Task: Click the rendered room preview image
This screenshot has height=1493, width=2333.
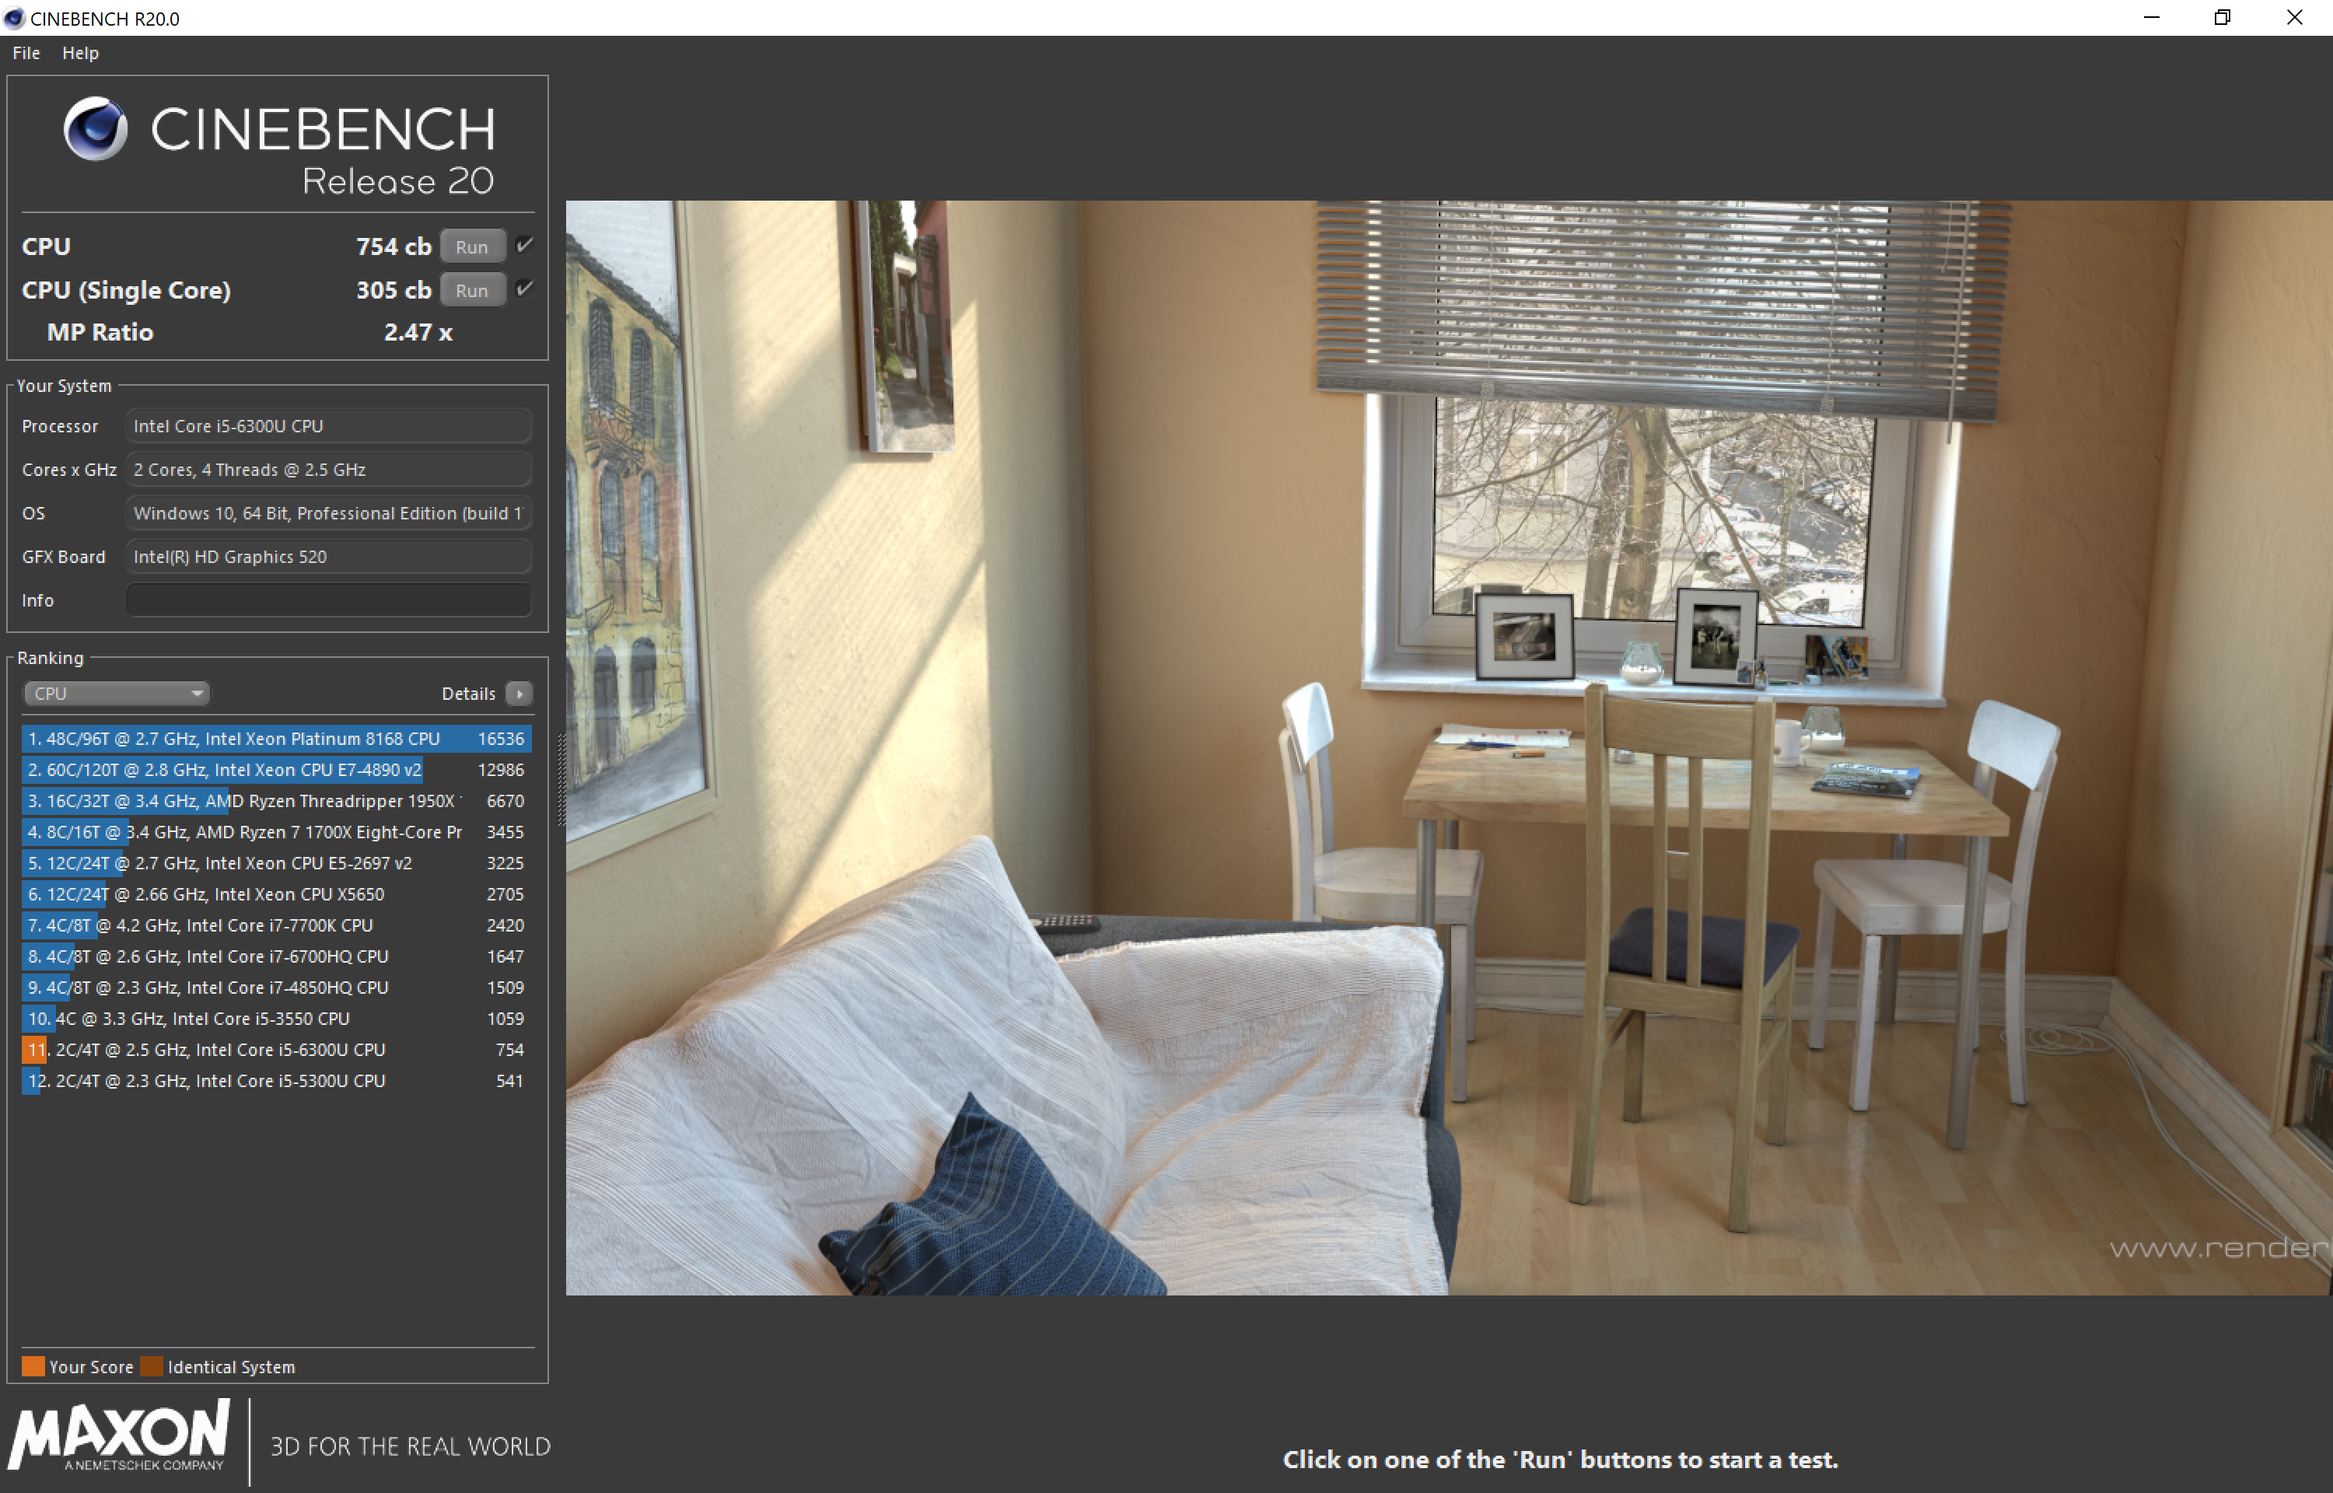Action: 1448,747
